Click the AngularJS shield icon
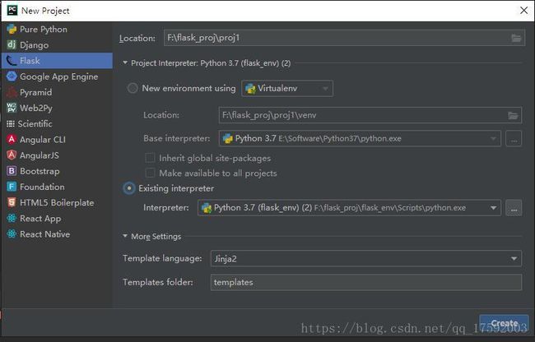 (x=12, y=155)
